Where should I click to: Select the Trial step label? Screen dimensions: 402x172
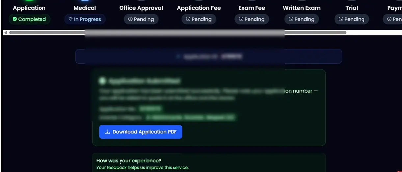352,8
